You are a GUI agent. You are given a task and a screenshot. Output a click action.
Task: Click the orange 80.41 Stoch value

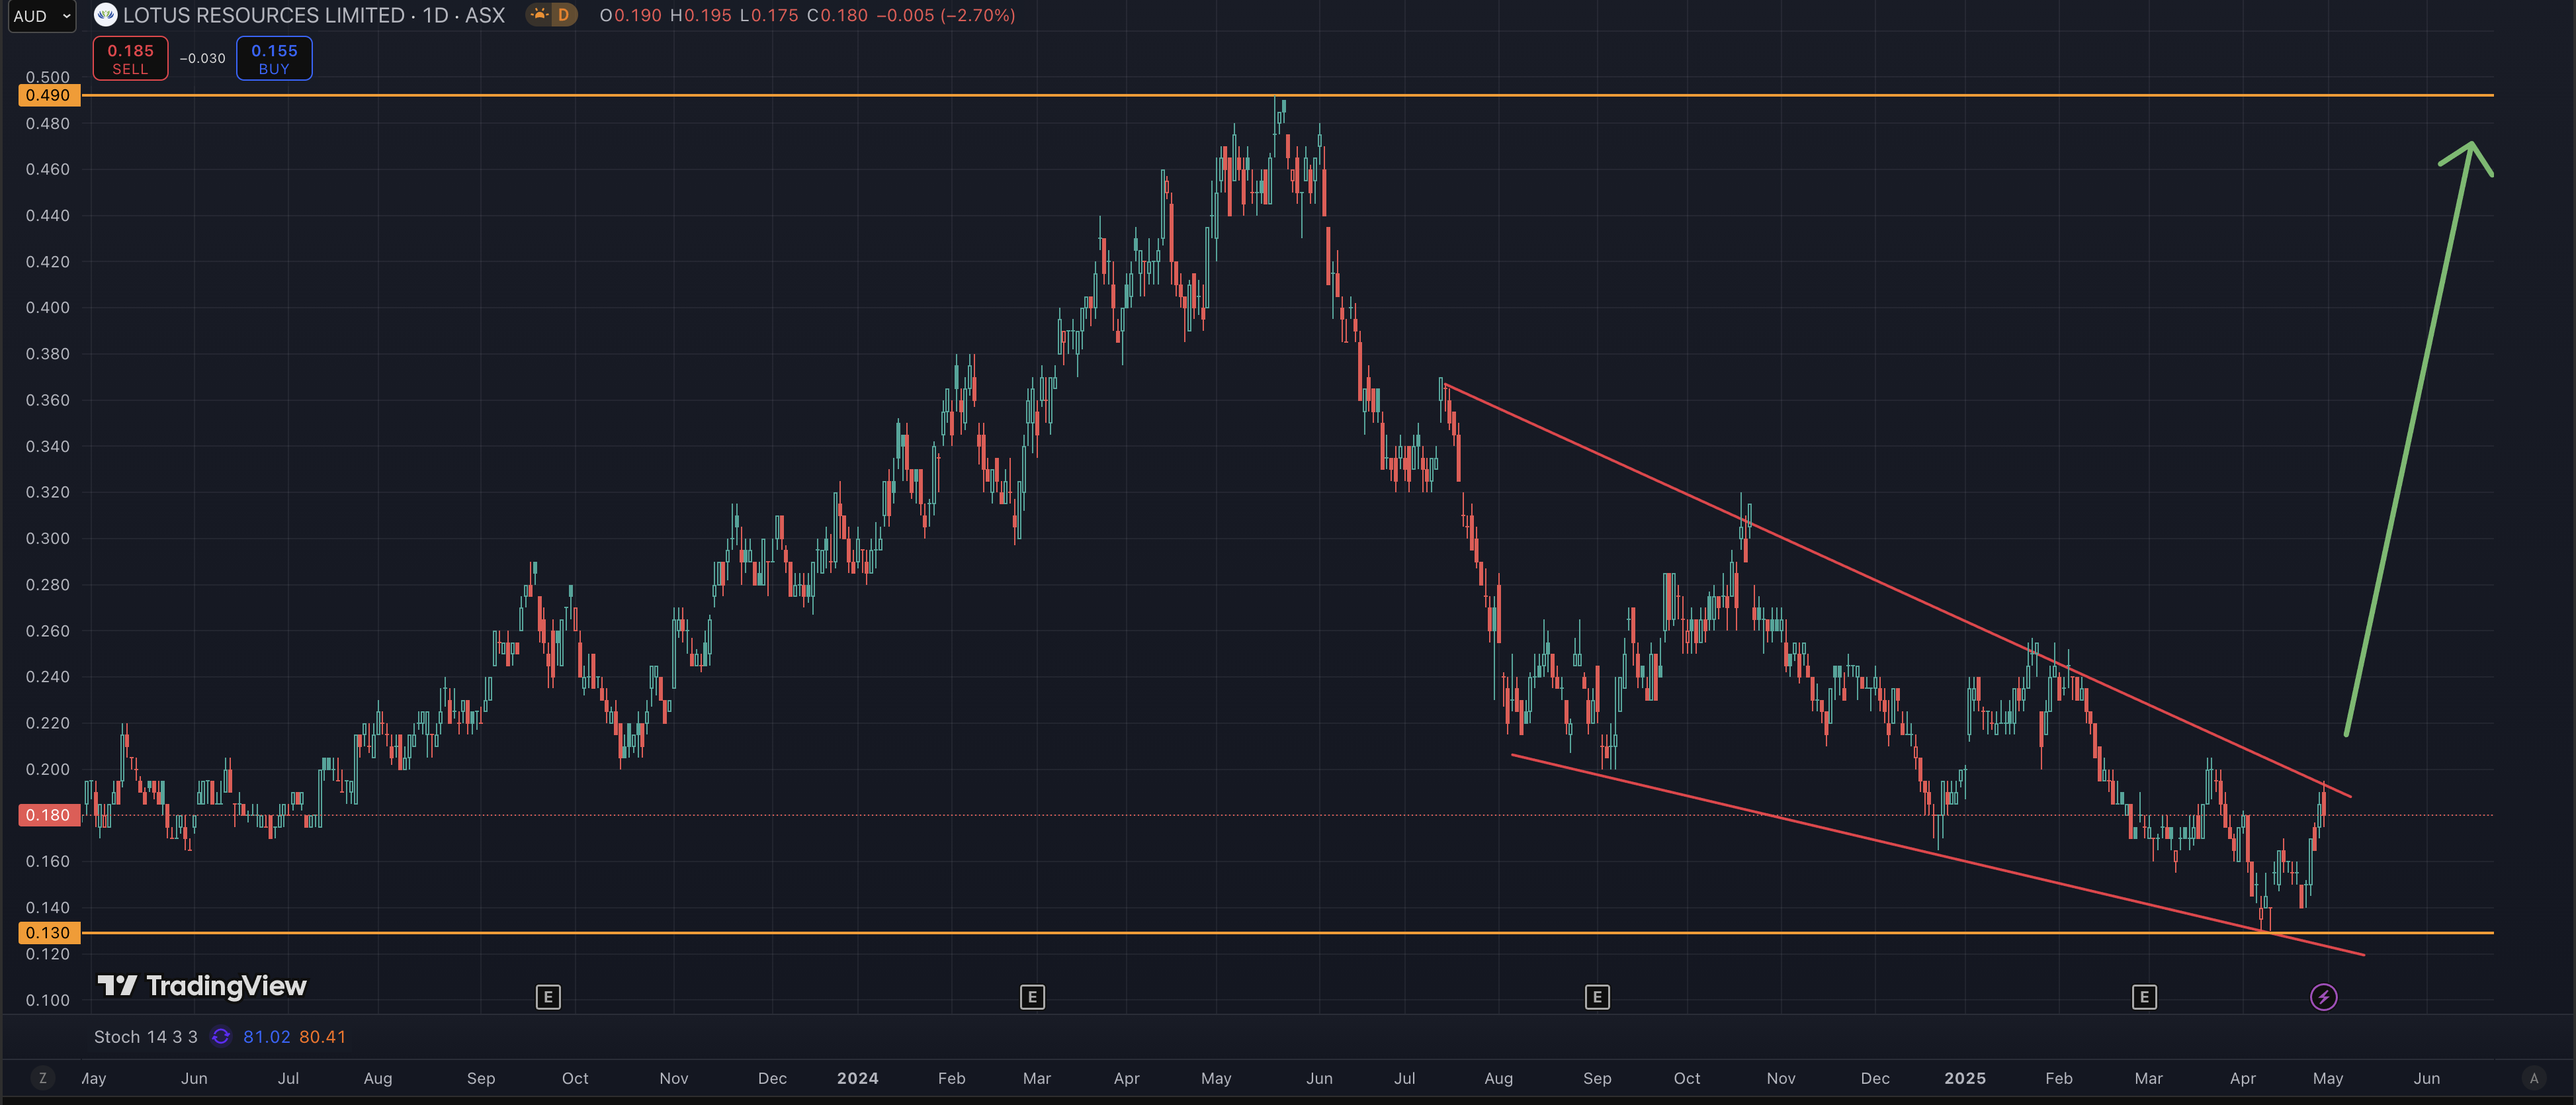tap(322, 1036)
